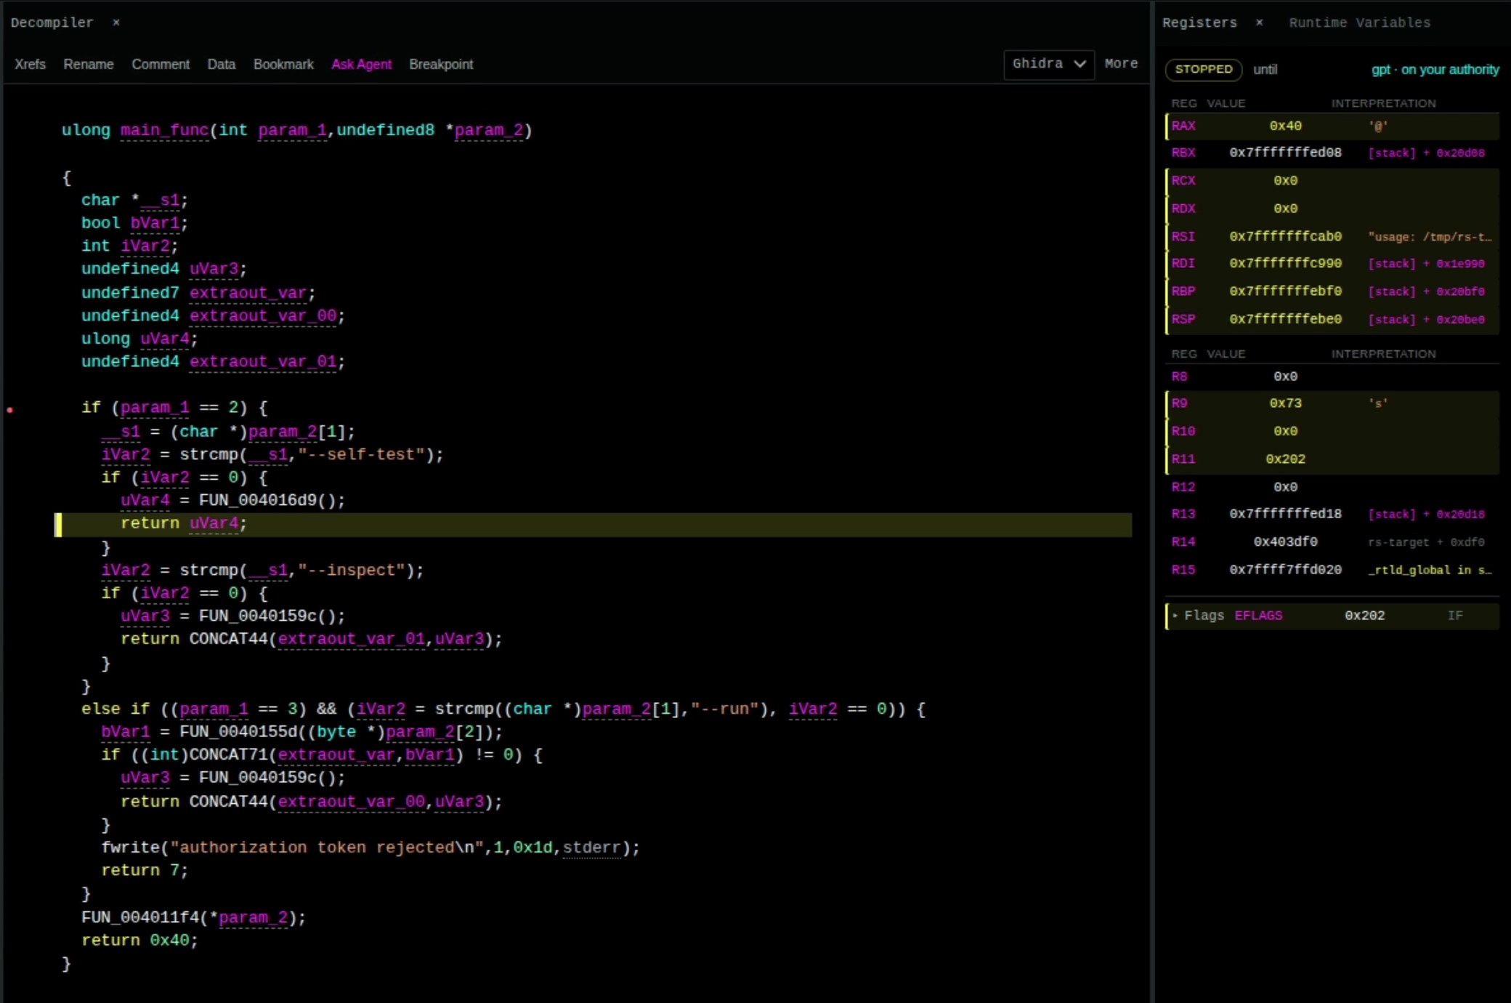The height and width of the screenshot is (1003, 1511).
Task: Click 'return 0x40;' at the function end
Action: click(x=139, y=940)
